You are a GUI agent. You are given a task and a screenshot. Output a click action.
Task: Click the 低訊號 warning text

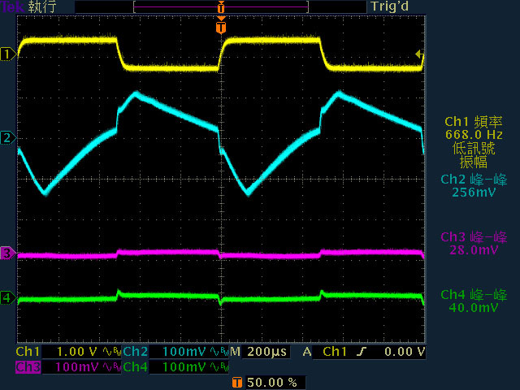coord(474,148)
